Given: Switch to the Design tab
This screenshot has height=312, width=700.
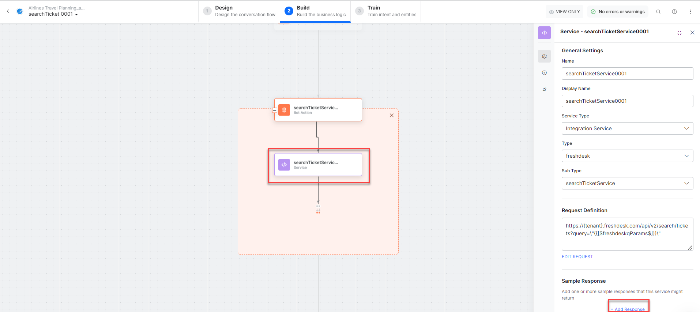Looking at the screenshot, I should pos(240,11).
